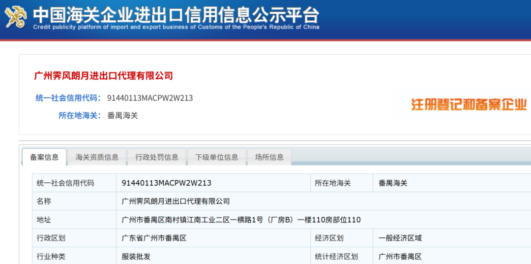
Task: Click the credit code value below the red heading
Action: click(150, 98)
